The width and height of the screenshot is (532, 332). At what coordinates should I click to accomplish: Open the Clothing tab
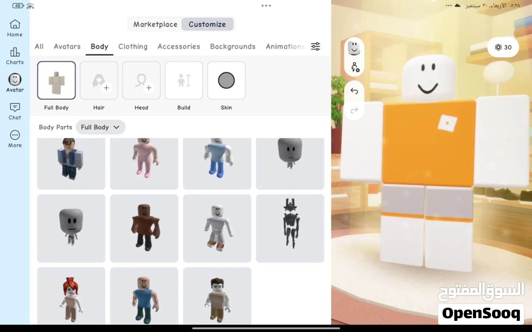(x=133, y=46)
